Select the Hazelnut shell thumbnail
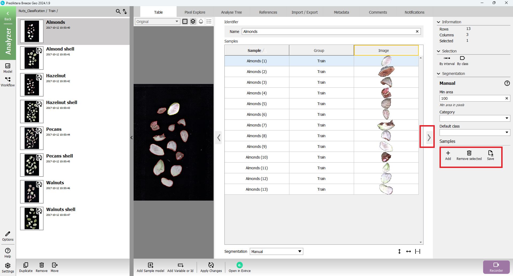 (x=32, y=112)
